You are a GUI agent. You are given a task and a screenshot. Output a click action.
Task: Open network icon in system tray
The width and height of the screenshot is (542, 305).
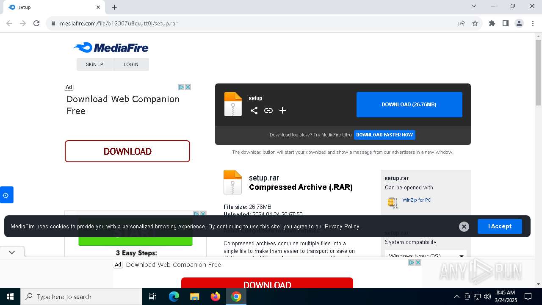click(477, 297)
